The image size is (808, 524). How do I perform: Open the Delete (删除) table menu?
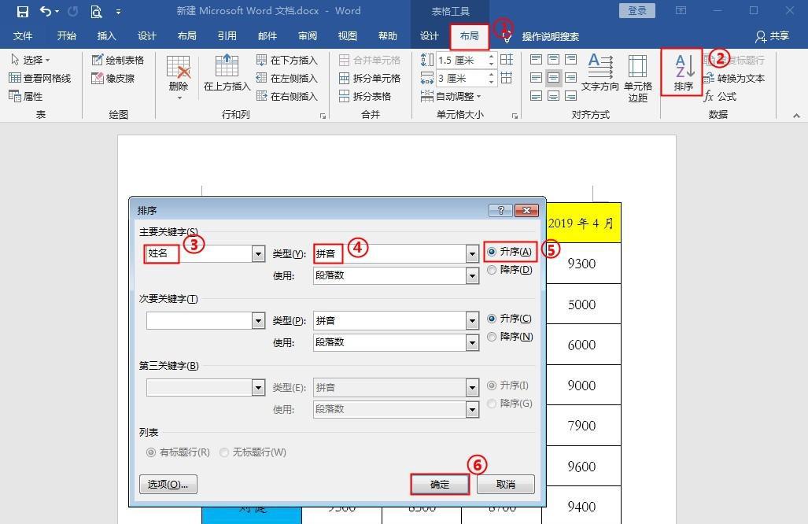click(x=179, y=77)
